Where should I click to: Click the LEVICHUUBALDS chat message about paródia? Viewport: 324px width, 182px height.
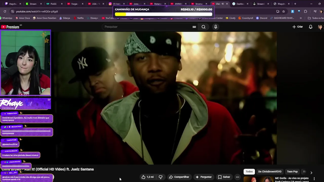pyautogui.click(x=20, y=155)
